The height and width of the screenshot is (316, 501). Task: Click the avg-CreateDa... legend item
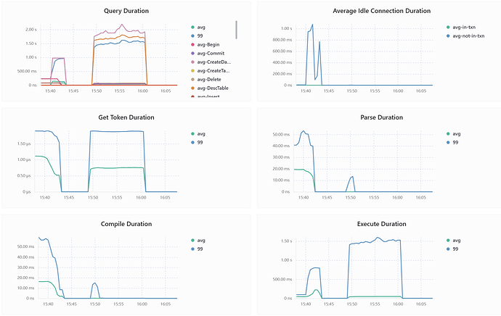pos(211,62)
